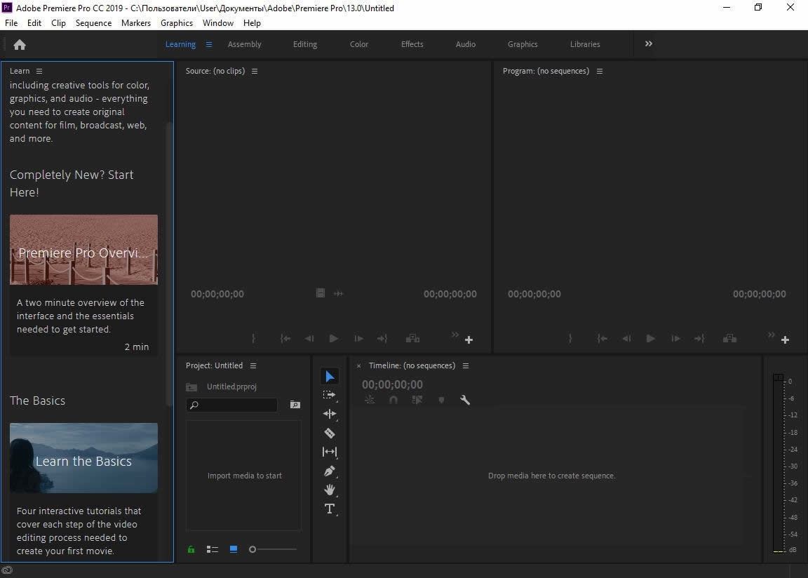Open Learn panel menu

39,71
